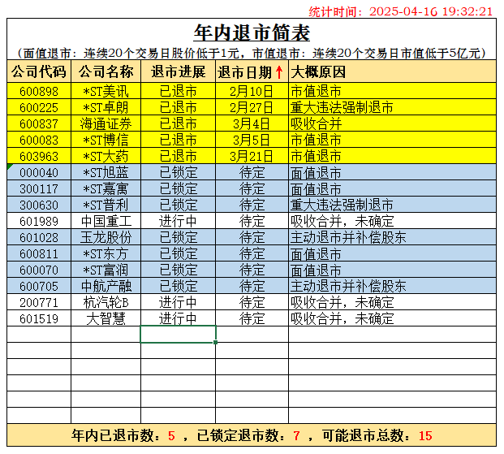Select 已锁定 status for *ST旭蓝
This screenshot has height=454, width=504.
pos(178,172)
